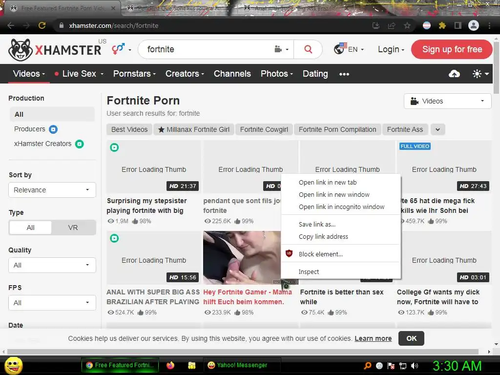Open the sun theme switcher dropdown
Viewport: 500px width, 375px height.
click(x=480, y=74)
